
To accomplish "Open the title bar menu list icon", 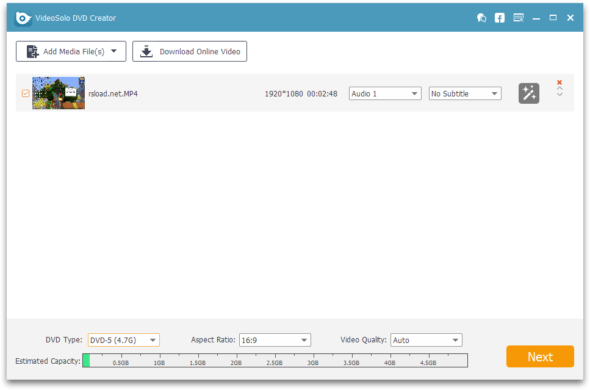I will click(x=519, y=18).
